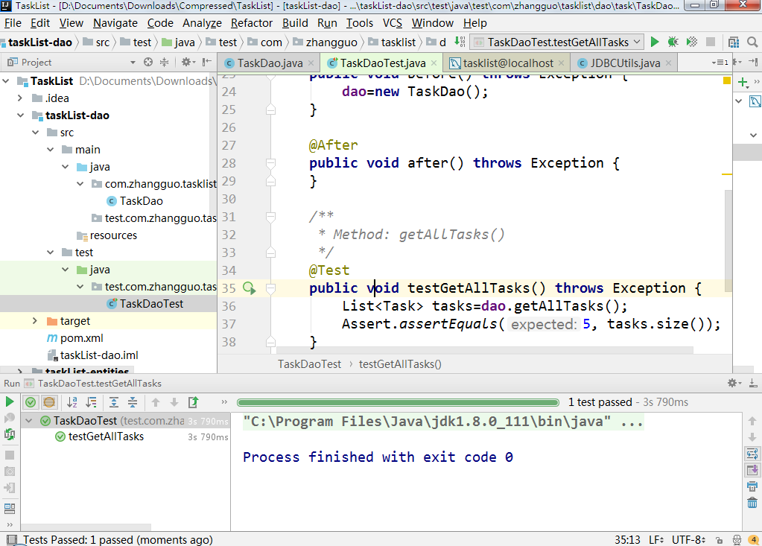This screenshot has height=546, width=762.
Task: Toggle show passed tests filter
Action: click(31, 401)
